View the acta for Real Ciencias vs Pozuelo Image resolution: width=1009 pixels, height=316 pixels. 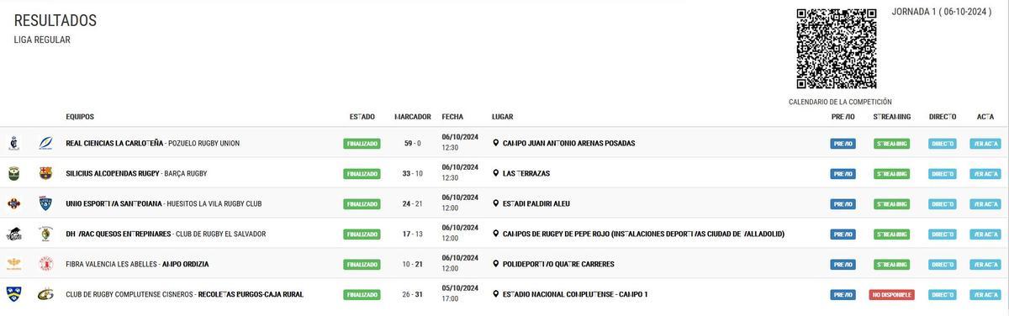pyautogui.click(x=985, y=144)
